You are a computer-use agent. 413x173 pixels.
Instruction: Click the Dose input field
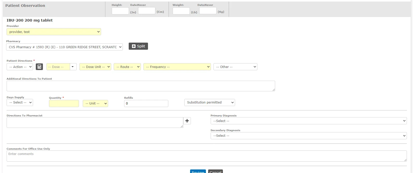tap(58, 67)
